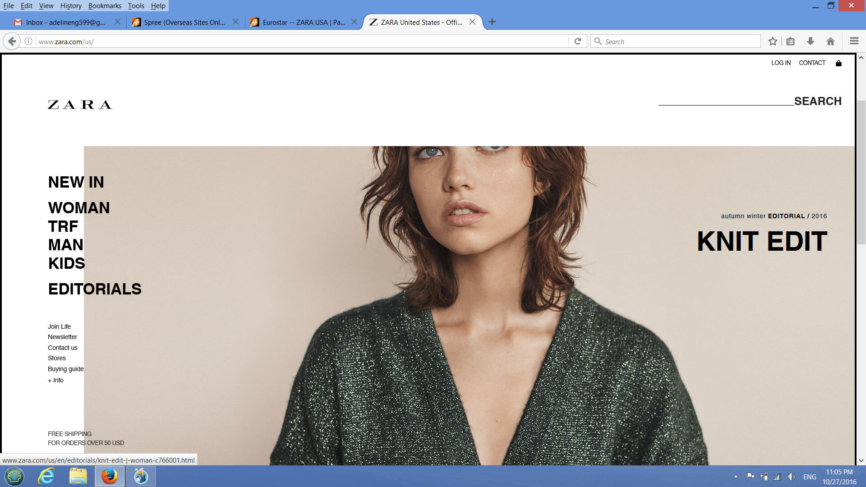Image resolution: width=866 pixels, height=487 pixels.
Task: Open a new tab with plus button
Action: (492, 22)
